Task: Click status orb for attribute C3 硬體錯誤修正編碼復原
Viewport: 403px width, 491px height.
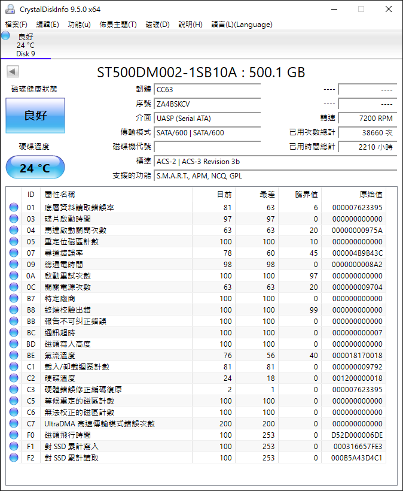Action: coord(14,389)
